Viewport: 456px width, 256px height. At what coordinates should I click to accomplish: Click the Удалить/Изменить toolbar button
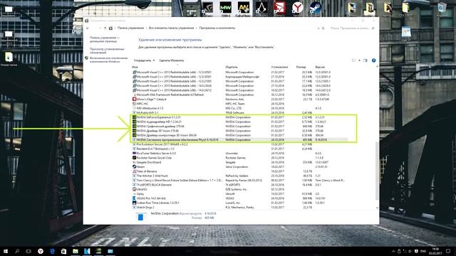click(x=172, y=60)
